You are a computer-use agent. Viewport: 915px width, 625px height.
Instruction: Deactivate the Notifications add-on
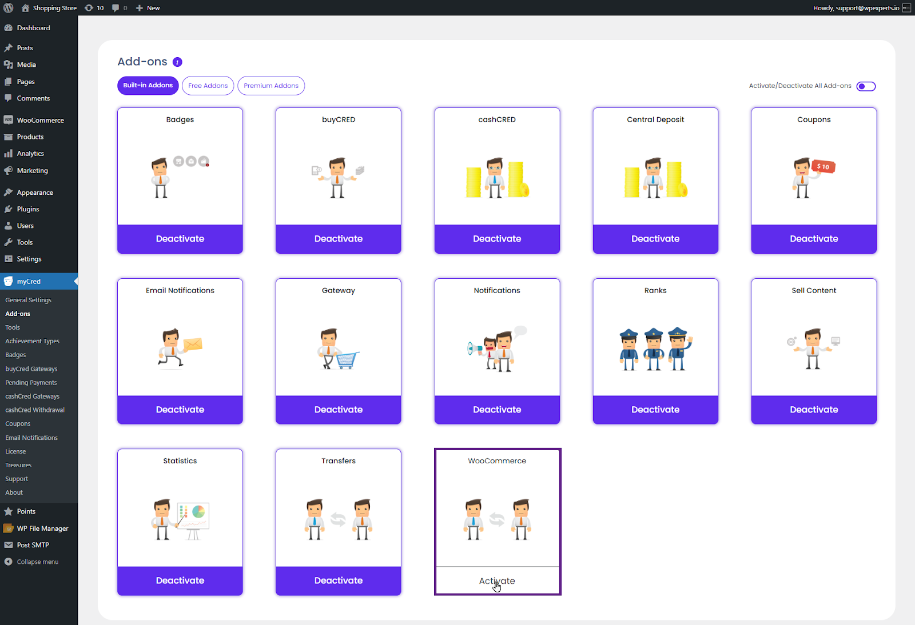point(497,410)
